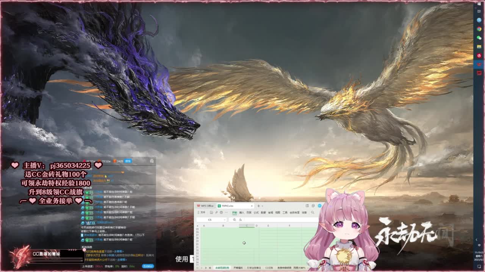The width and height of the screenshot is (485, 272).
Task: Close the xlsx document tab in WPS
Action: (252, 206)
